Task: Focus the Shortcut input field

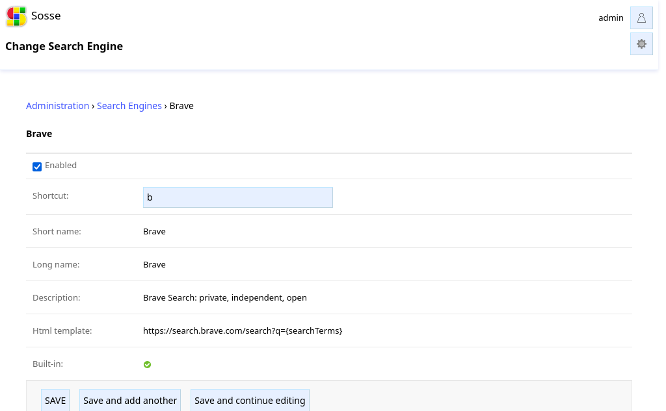Action: click(x=238, y=197)
